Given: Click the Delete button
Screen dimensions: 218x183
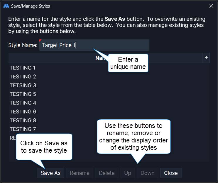Looking at the screenshot, I should [107, 173].
